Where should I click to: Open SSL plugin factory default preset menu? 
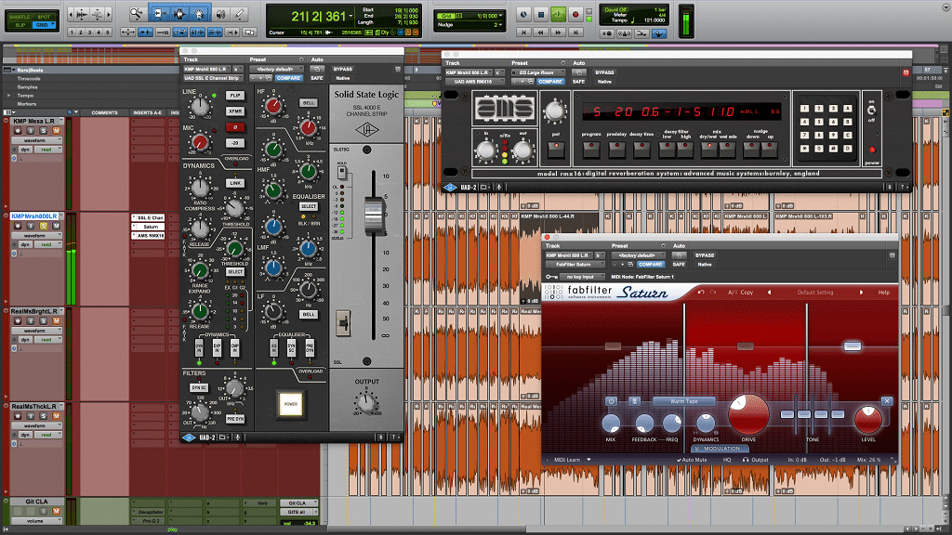(x=276, y=69)
